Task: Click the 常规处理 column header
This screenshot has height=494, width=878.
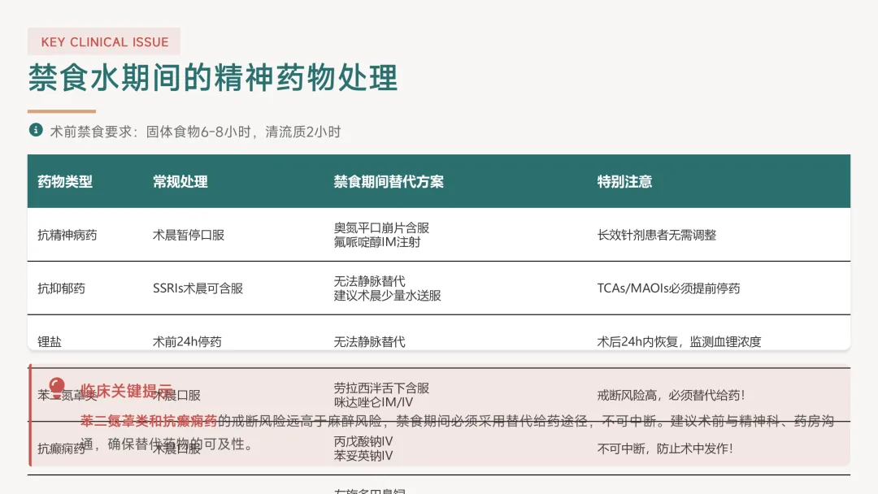Action: click(180, 182)
